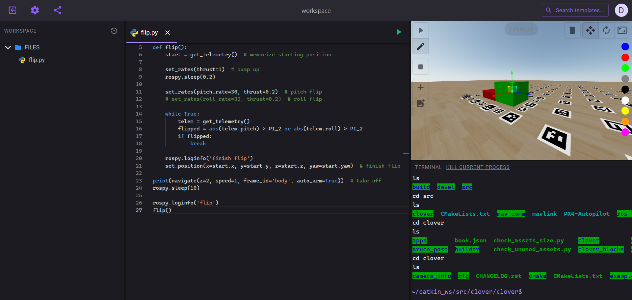Click the fullscreen viewport icon
This screenshot has width=632, height=300.
click(622, 30)
